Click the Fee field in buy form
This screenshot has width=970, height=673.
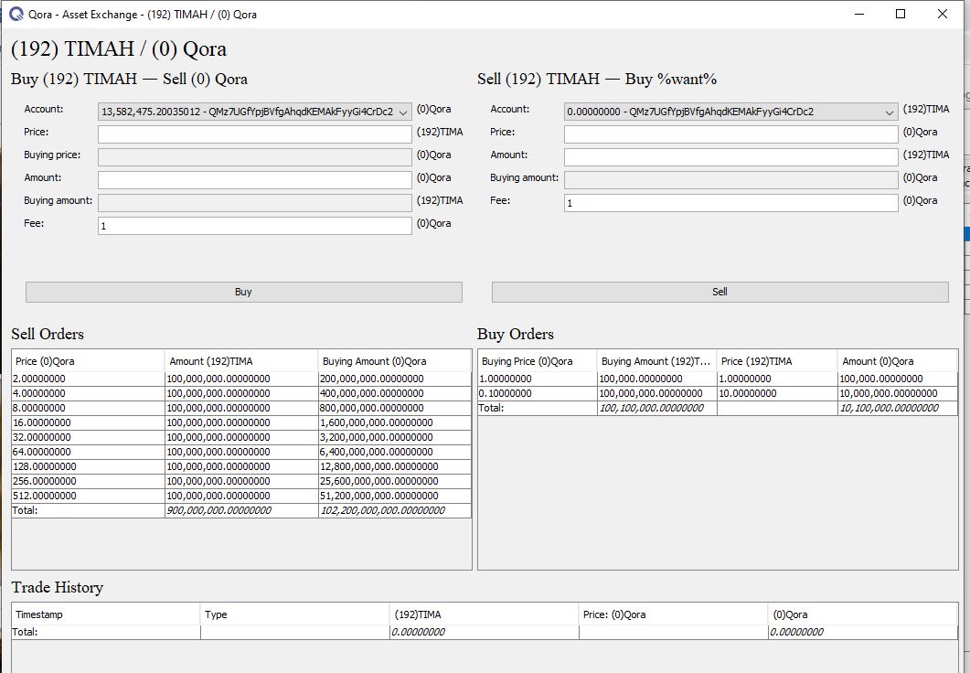click(x=255, y=226)
